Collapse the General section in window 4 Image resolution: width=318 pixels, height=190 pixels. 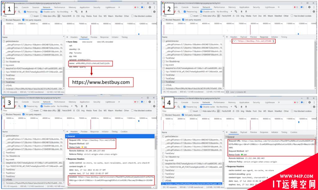pyautogui.click(x=226, y=137)
